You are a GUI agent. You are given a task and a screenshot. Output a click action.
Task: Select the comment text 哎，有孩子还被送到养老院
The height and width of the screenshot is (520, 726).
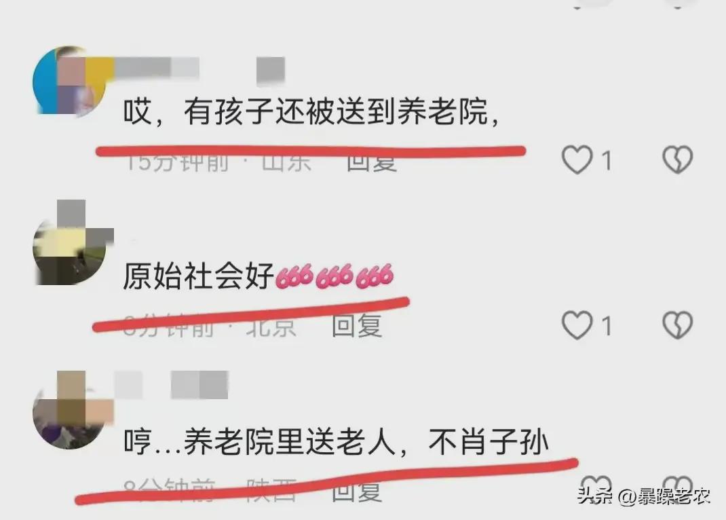click(x=311, y=111)
